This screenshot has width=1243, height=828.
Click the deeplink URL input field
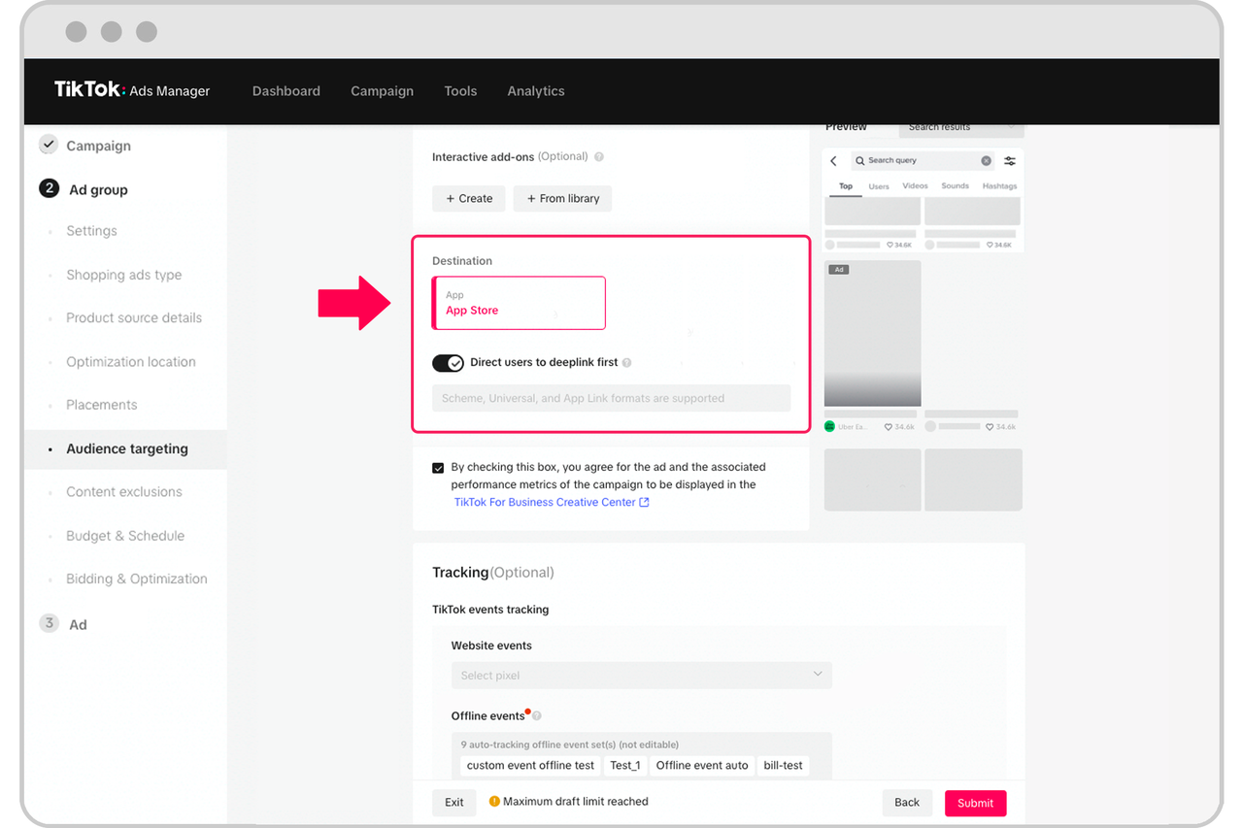click(612, 398)
